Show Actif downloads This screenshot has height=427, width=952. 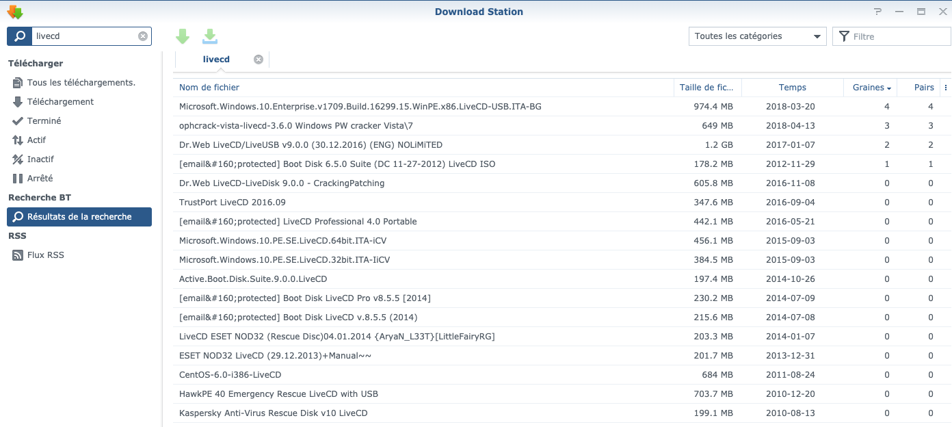79,140
